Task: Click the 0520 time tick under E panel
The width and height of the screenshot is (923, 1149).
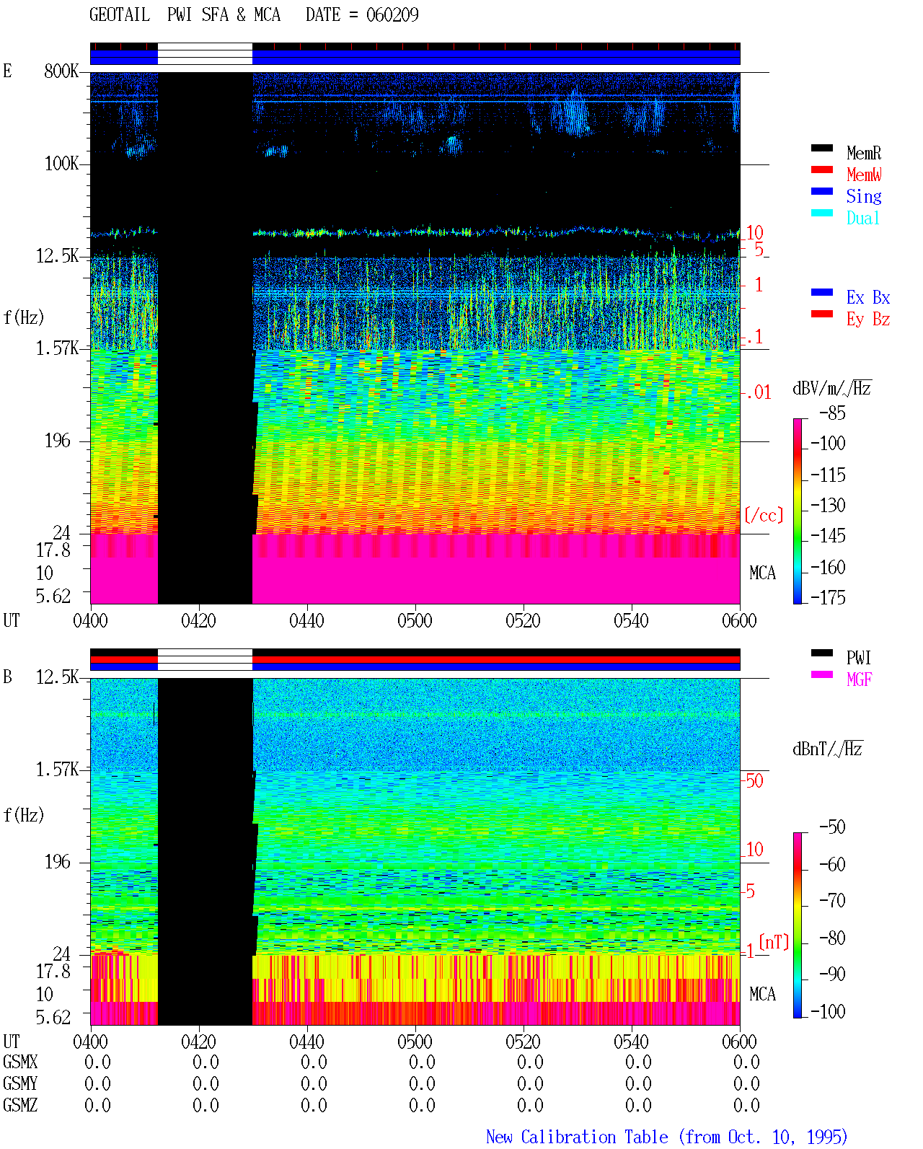Action: 523,620
